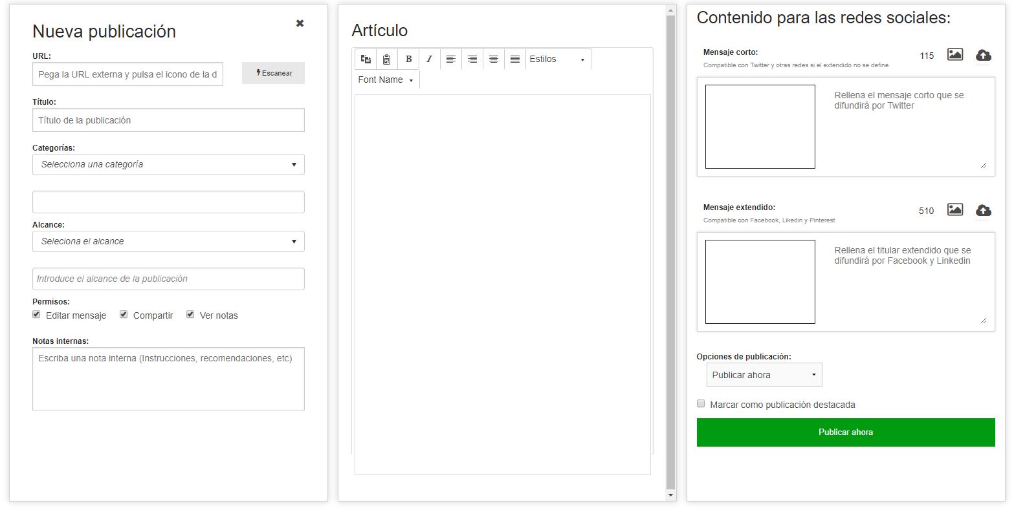
Task: Align article text to the right
Action: tap(472, 59)
